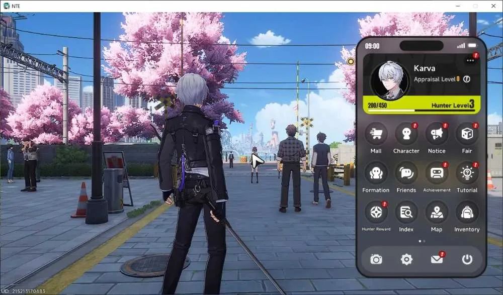Open the Tutorial lightbulb icon
Screen dimensions: 503x295
[467, 173]
